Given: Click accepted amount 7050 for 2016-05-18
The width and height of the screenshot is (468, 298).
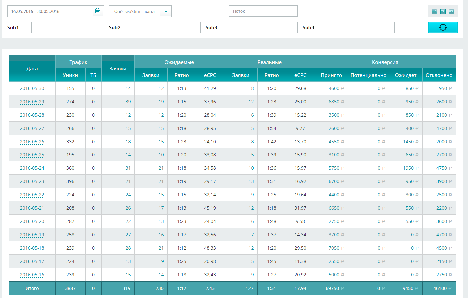Looking at the screenshot, I should 334,248.
